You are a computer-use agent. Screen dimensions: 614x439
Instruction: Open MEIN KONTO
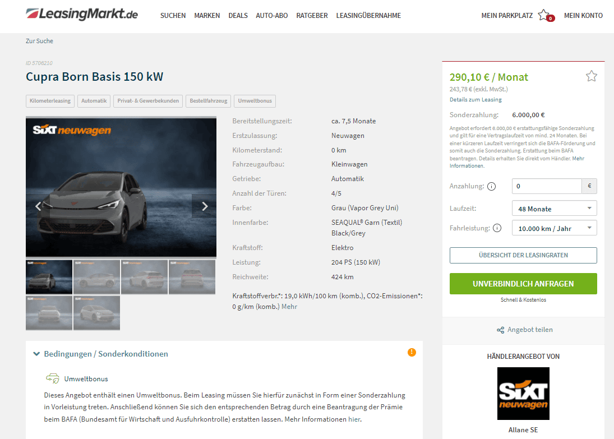[583, 16]
